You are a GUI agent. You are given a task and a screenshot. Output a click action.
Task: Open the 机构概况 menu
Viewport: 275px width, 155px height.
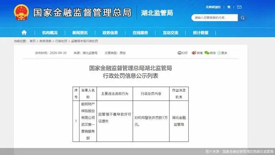(x=50, y=33)
